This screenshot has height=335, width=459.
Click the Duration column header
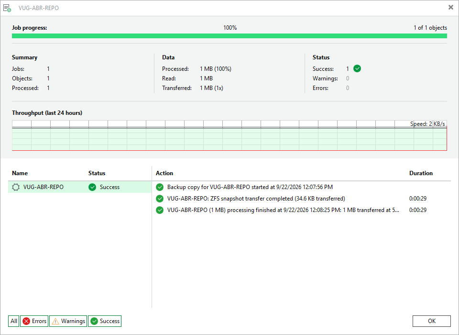coord(421,173)
